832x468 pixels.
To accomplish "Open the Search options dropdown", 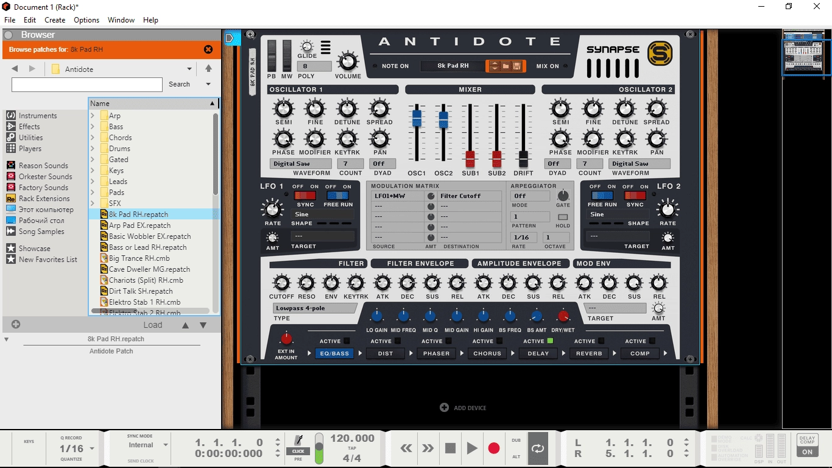I will tap(208, 84).
